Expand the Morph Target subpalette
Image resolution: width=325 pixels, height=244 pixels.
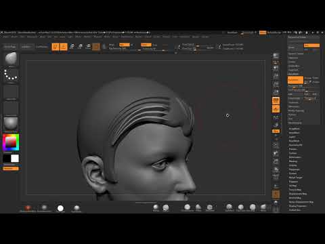click(295, 178)
